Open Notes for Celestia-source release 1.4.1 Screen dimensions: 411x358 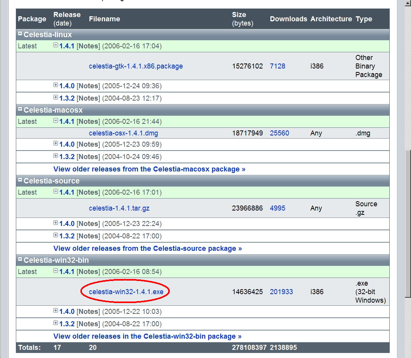pyautogui.click(x=88, y=192)
